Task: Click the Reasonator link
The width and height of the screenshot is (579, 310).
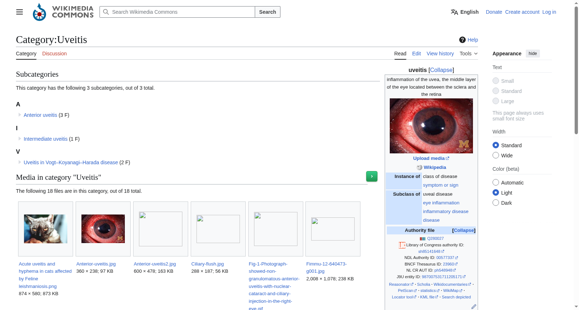Action: click(399, 285)
